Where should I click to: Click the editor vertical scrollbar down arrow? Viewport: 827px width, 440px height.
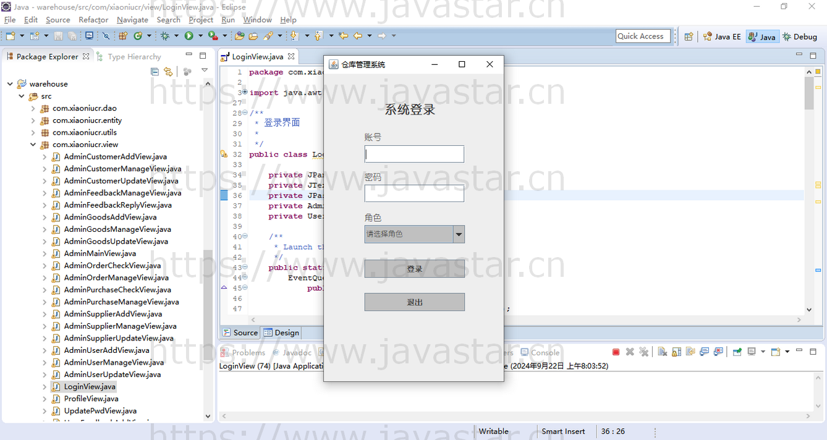[x=809, y=310]
